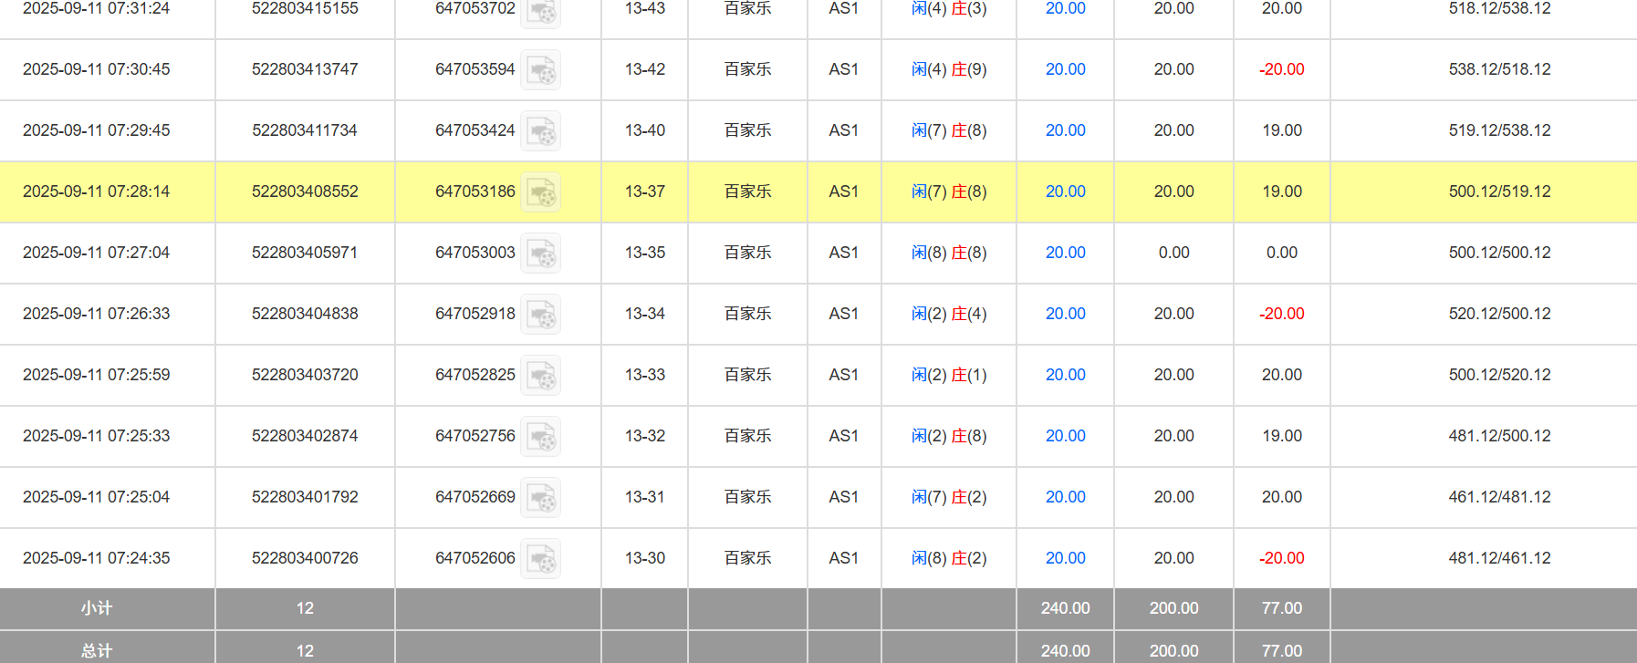This screenshot has height=663, width=1637.
Task: Open replay video icon for game 647052825
Action: coord(541,376)
